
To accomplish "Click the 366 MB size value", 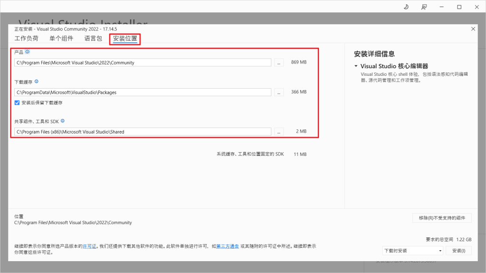I will click(x=299, y=92).
